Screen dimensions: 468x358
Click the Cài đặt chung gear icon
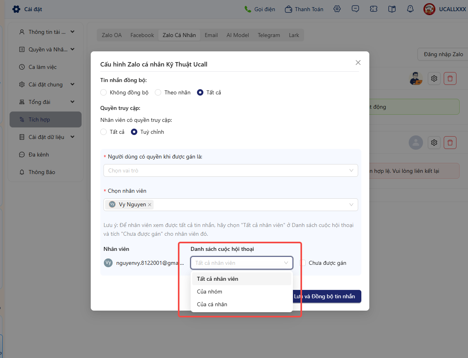[22, 84]
